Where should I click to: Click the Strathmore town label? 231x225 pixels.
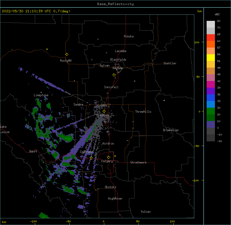pos(138,162)
